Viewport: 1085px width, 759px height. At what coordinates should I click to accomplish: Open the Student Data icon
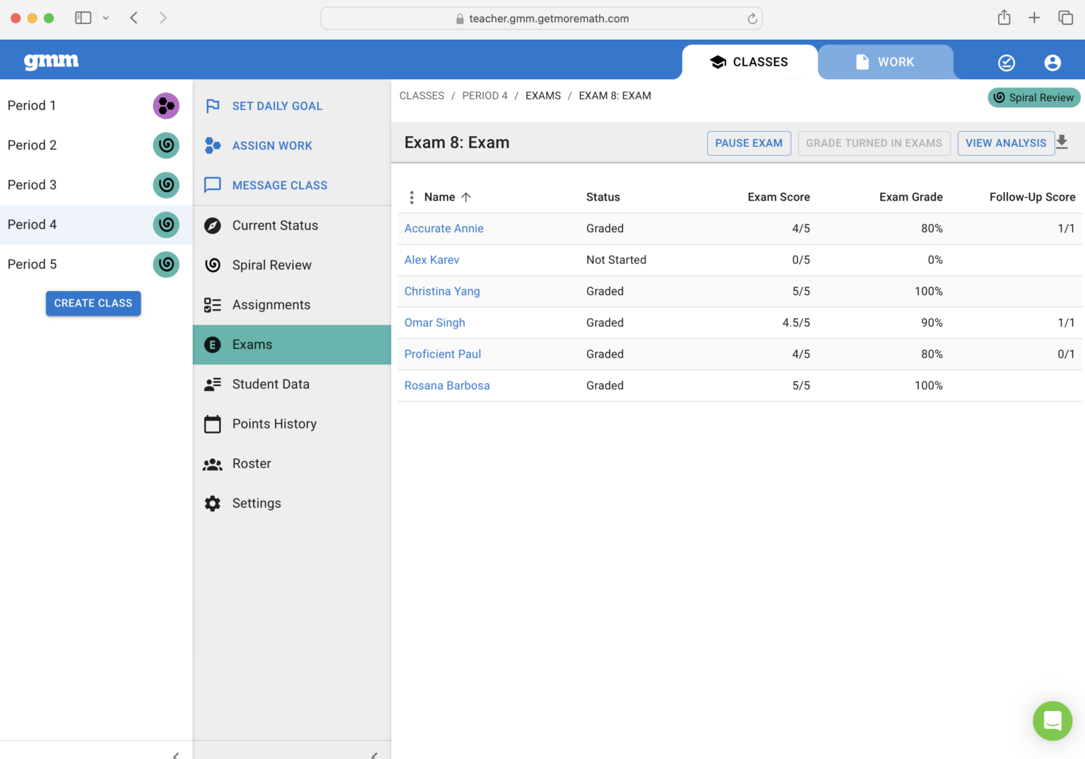pos(212,383)
